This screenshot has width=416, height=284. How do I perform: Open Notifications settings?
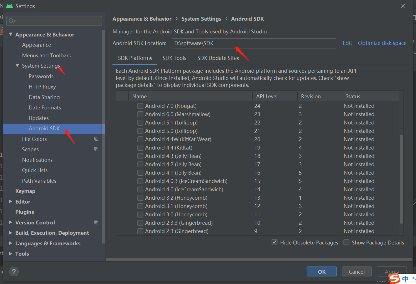(x=37, y=160)
